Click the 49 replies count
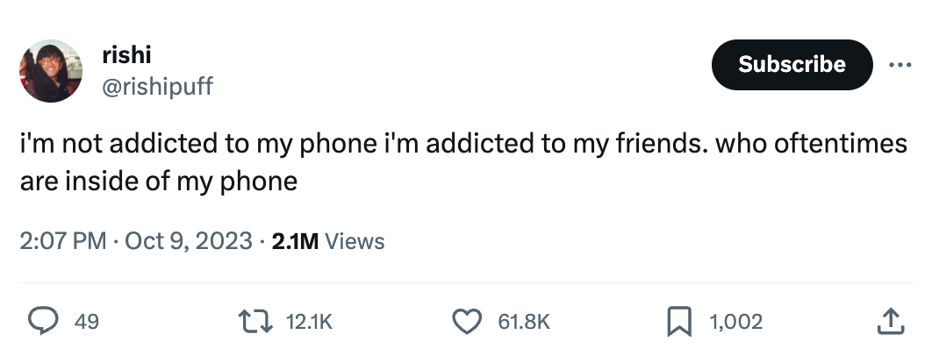939x356 pixels. (86, 322)
